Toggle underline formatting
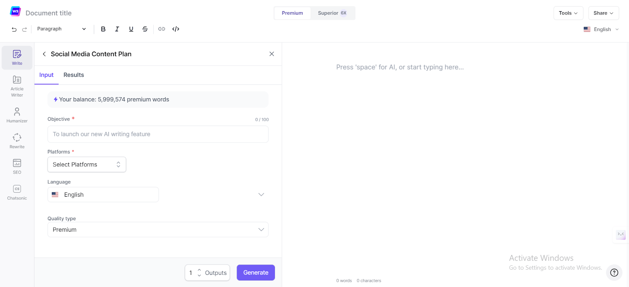The height and width of the screenshot is (287, 629). pos(131,29)
